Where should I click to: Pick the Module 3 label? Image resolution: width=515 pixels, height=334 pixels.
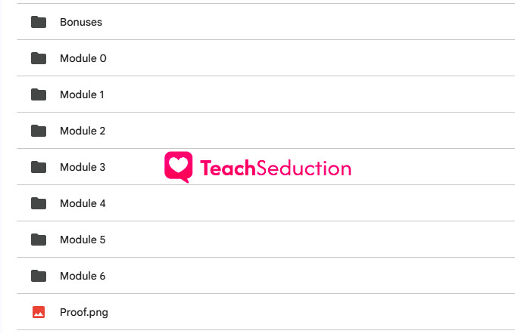click(x=83, y=167)
